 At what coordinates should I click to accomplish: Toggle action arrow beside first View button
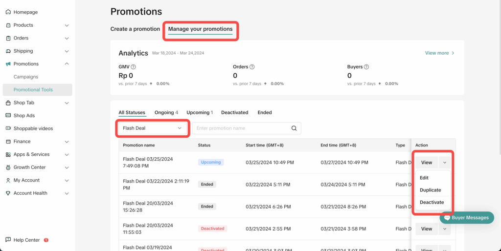pyautogui.click(x=444, y=162)
